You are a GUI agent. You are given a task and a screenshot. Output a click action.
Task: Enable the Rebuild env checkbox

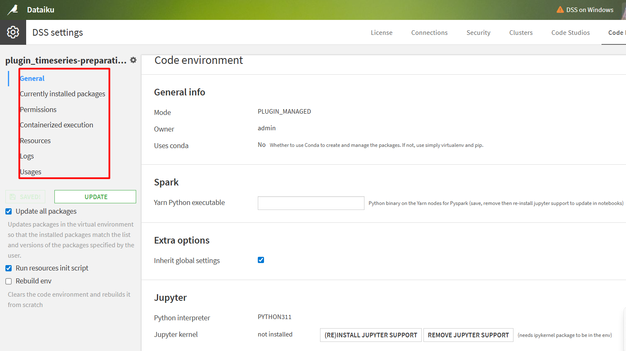pos(9,281)
